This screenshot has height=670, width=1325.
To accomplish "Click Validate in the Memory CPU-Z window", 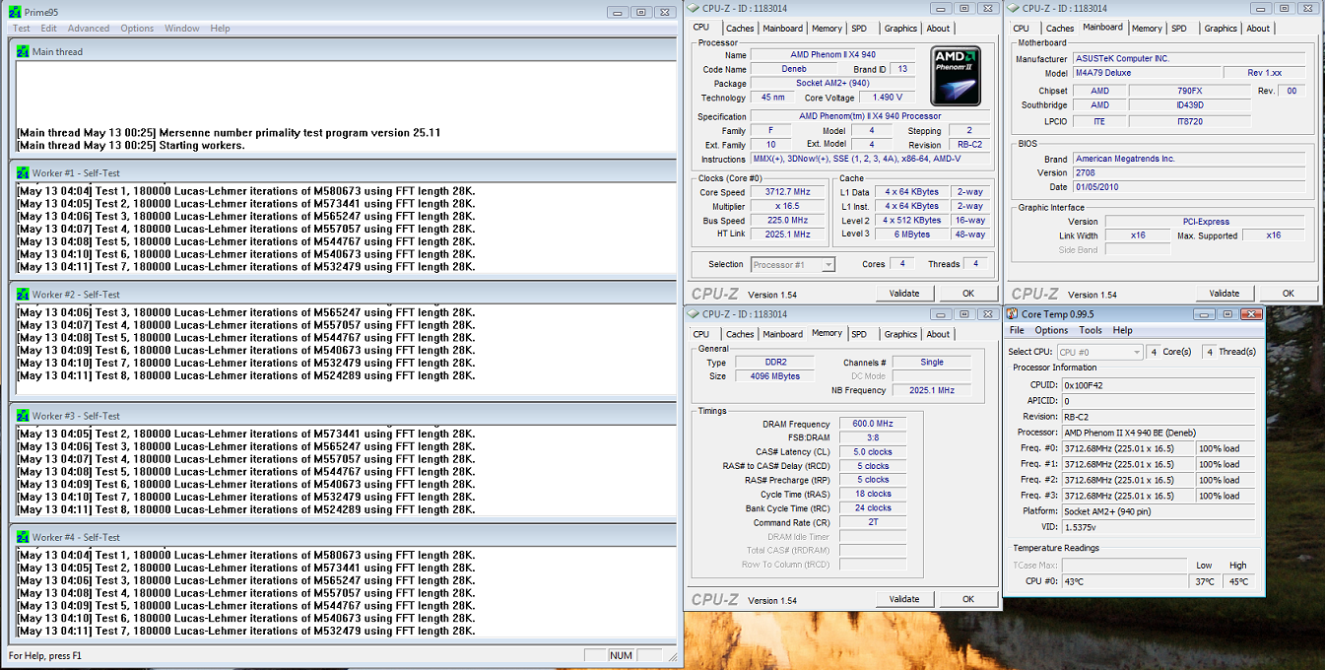I will (x=904, y=599).
